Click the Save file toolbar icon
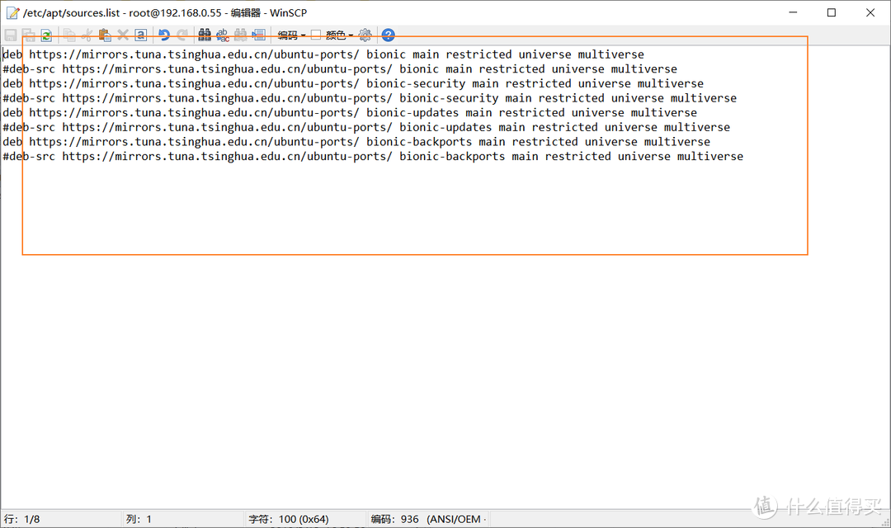Viewport: 891px width, 528px height. pyautogui.click(x=10, y=35)
